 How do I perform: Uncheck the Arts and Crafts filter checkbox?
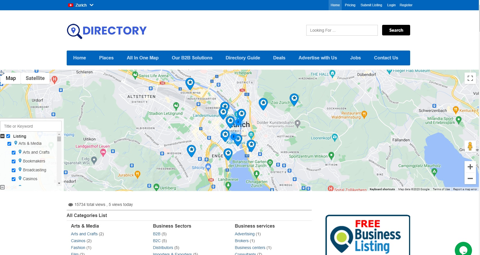(x=13, y=152)
